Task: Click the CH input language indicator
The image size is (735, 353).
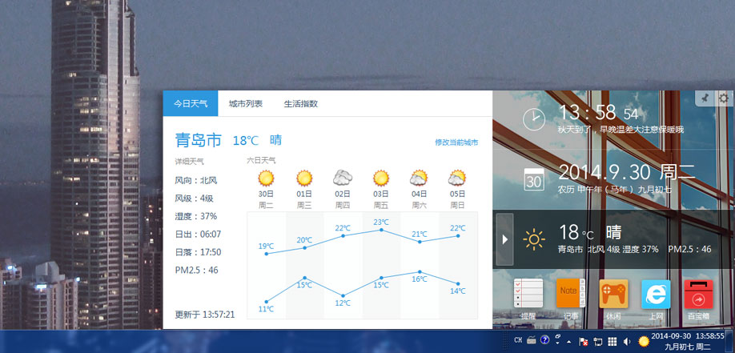Action: [519, 341]
